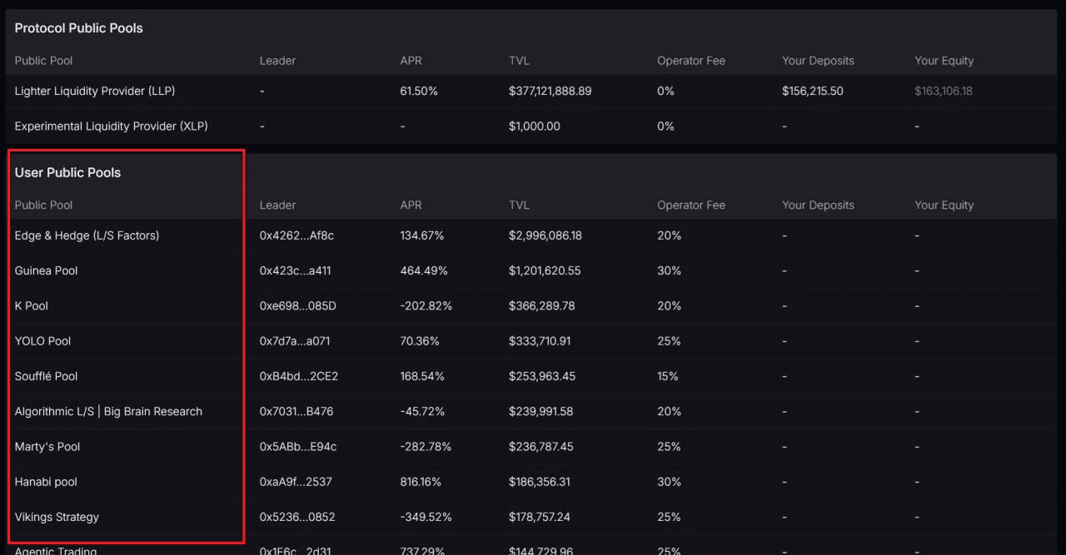The image size is (1066, 555).
Task: Open the Lighter Liquidity Provider (LLP) pool
Action: (95, 91)
